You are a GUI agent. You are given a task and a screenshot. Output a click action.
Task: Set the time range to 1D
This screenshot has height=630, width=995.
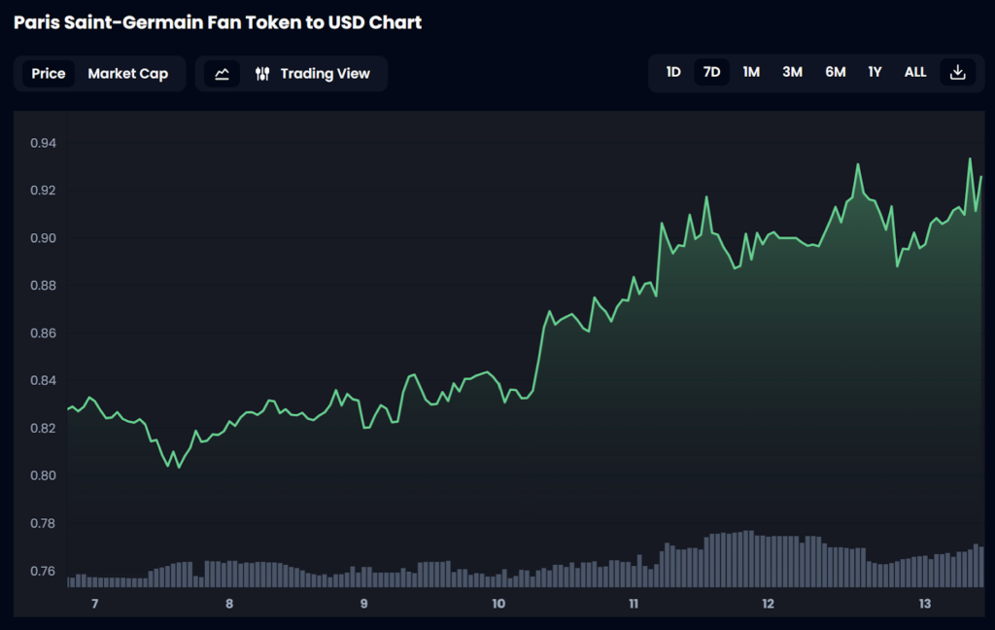(673, 72)
